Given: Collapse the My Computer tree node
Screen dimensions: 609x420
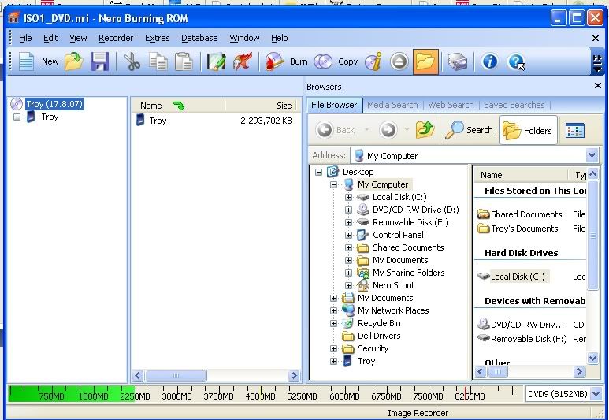Looking at the screenshot, I should 333,184.
